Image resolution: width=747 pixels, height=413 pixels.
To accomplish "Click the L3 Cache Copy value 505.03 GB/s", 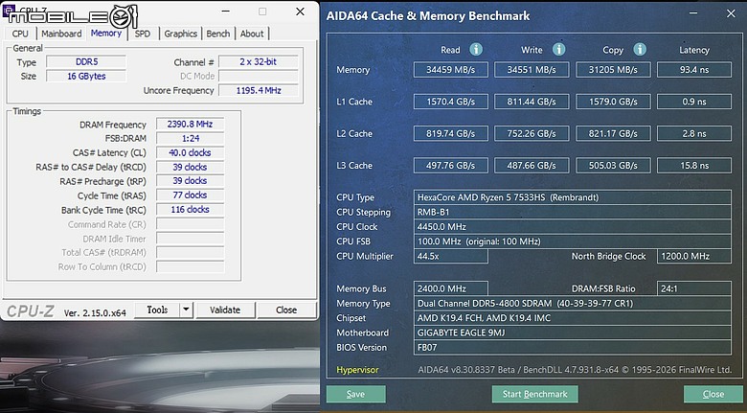I will coord(613,166).
